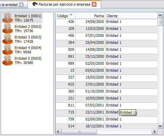Select invoice code 891 cell
Screen dimensions: 164x136
[x=66, y=57]
